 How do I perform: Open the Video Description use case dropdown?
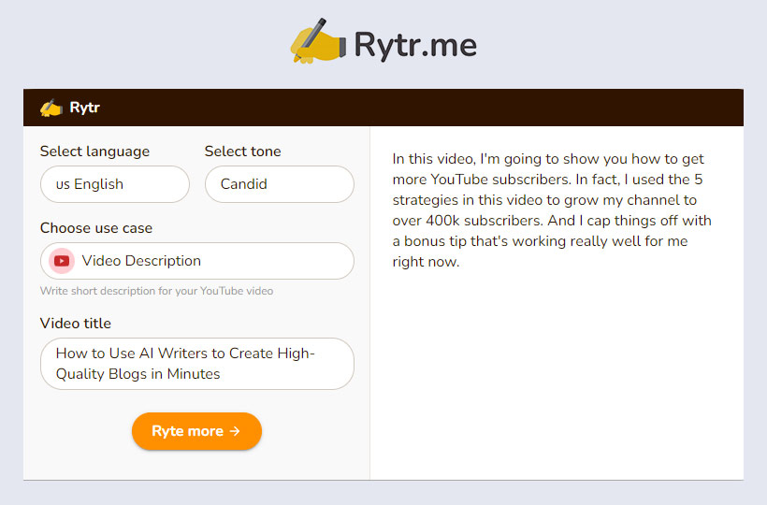pos(197,261)
